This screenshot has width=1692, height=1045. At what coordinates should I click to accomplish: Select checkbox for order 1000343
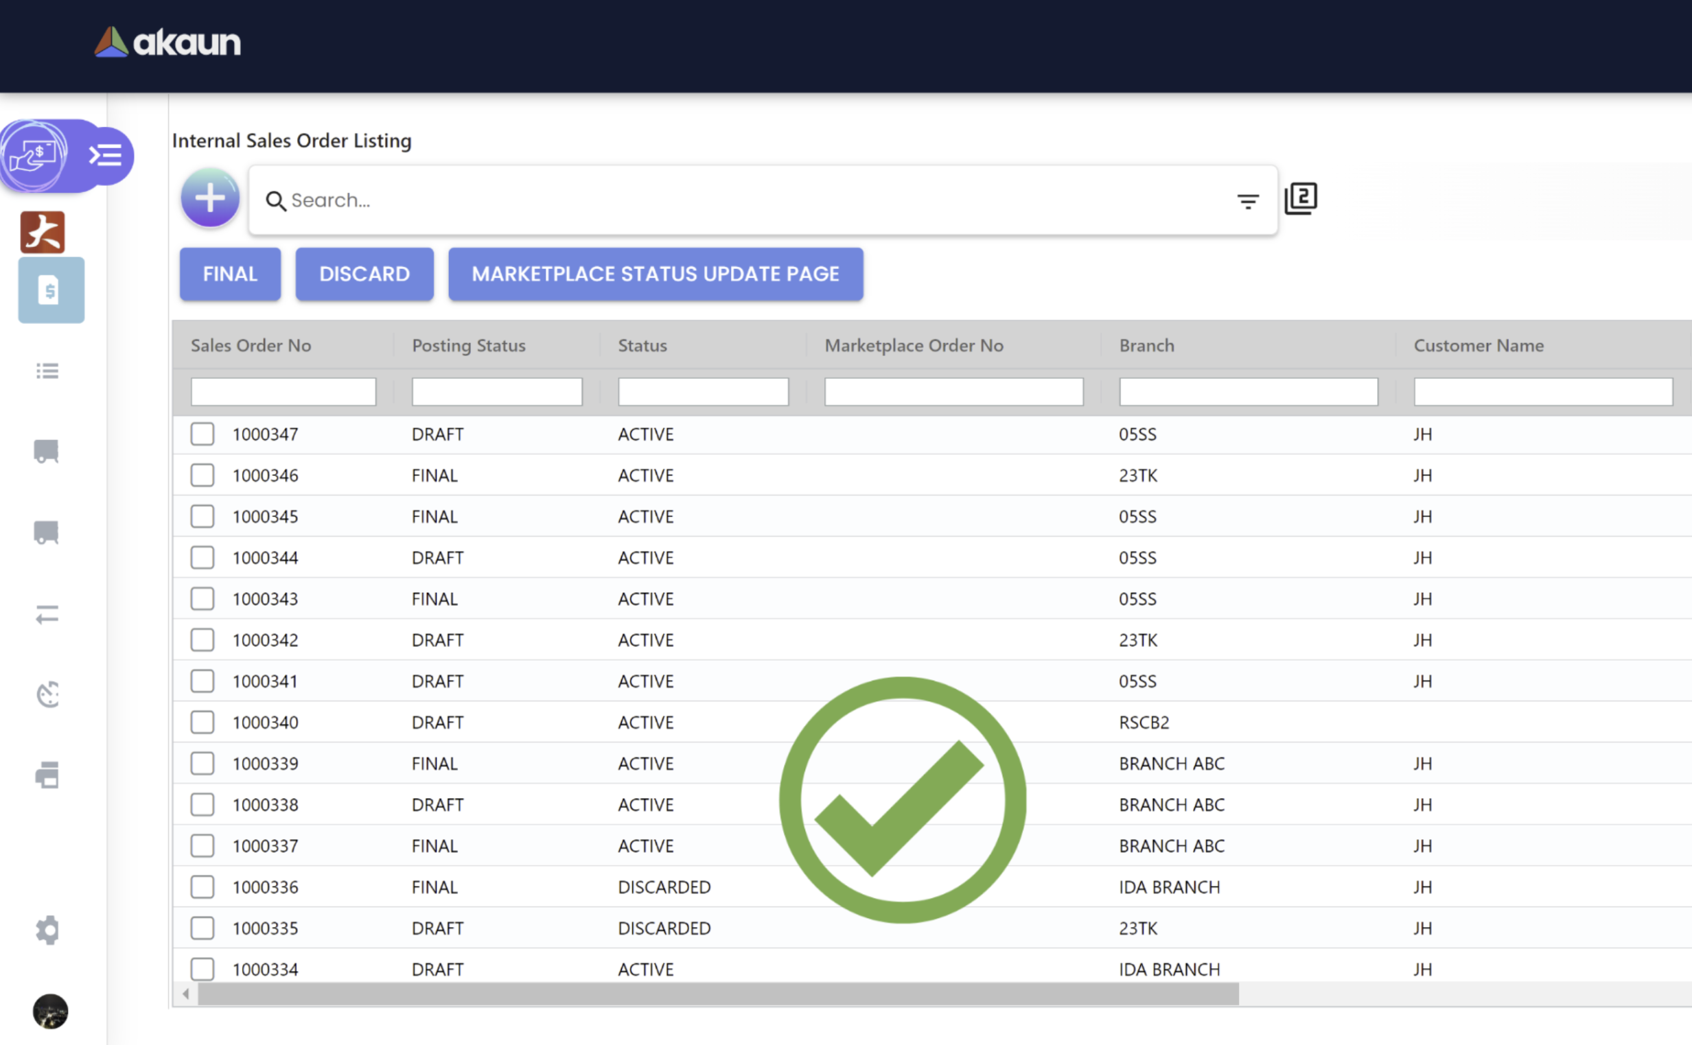click(x=202, y=598)
